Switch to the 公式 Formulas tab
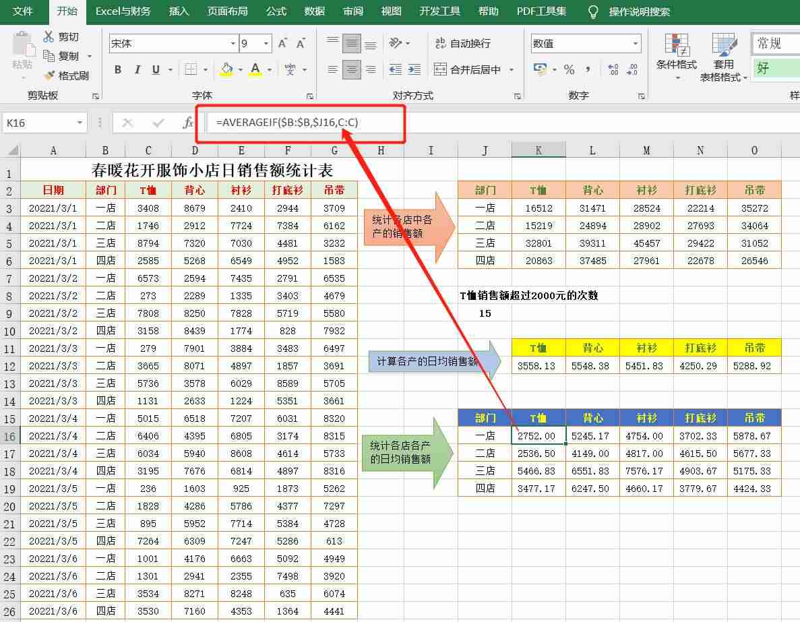This screenshot has width=800, height=622. [276, 11]
